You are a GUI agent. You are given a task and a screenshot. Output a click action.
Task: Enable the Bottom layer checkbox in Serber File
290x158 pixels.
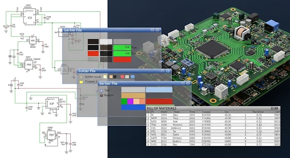(x=101, y=95)
